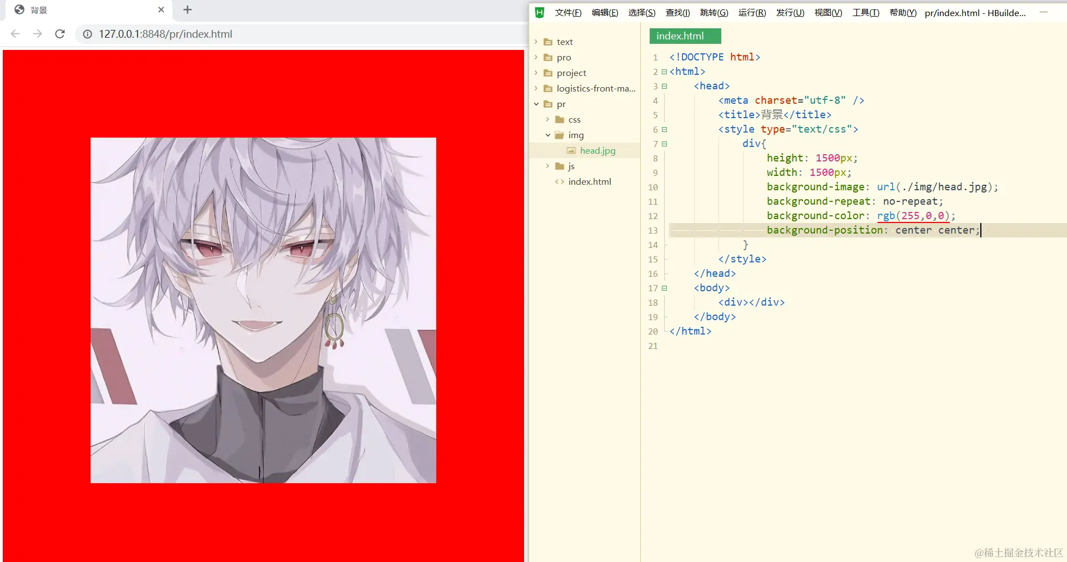The width and height of the screenshot is (1067, 562).
Task: Open the 文件(F) menu
Action: click(568, 13)
